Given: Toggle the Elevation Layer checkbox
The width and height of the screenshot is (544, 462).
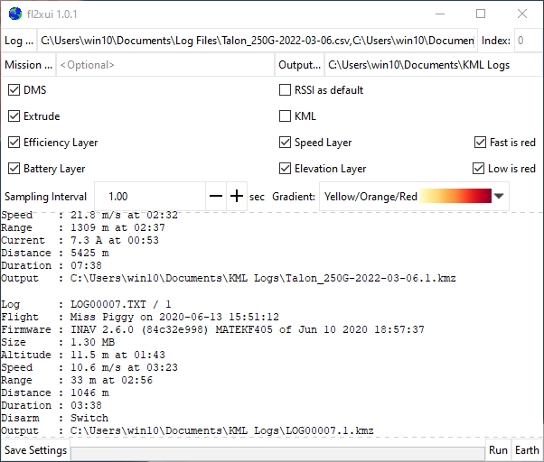Looking at the screenshot, I should (x=286, y=169).
